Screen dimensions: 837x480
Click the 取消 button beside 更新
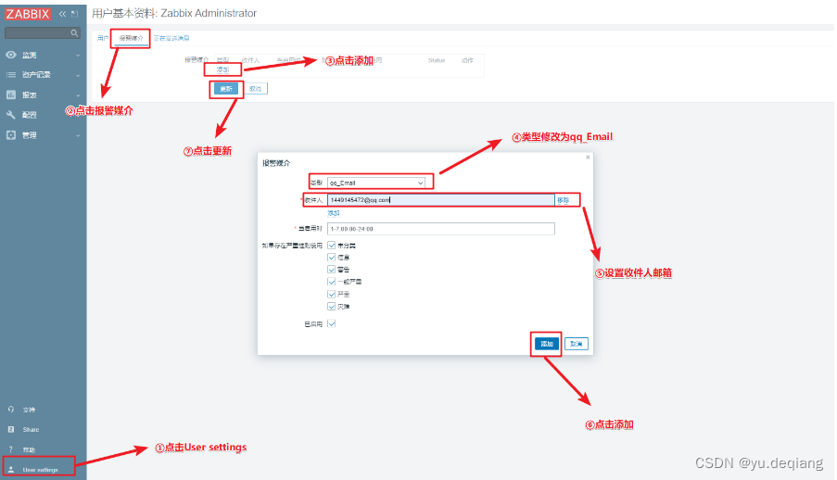point(256,89)
